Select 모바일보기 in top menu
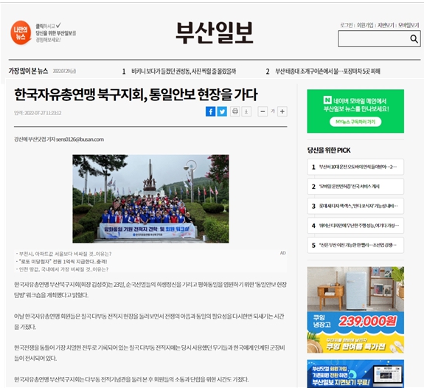The image size is (424, 391). pyautogui.click(x=409, y=25)
